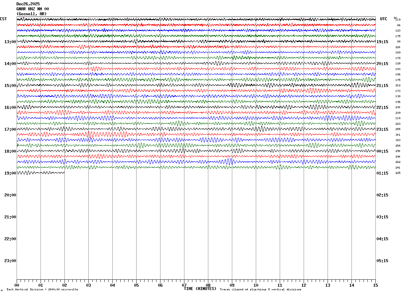Click the location label (Gosnell, AR)
Screen dimensions: 402x294
point(32,14)
